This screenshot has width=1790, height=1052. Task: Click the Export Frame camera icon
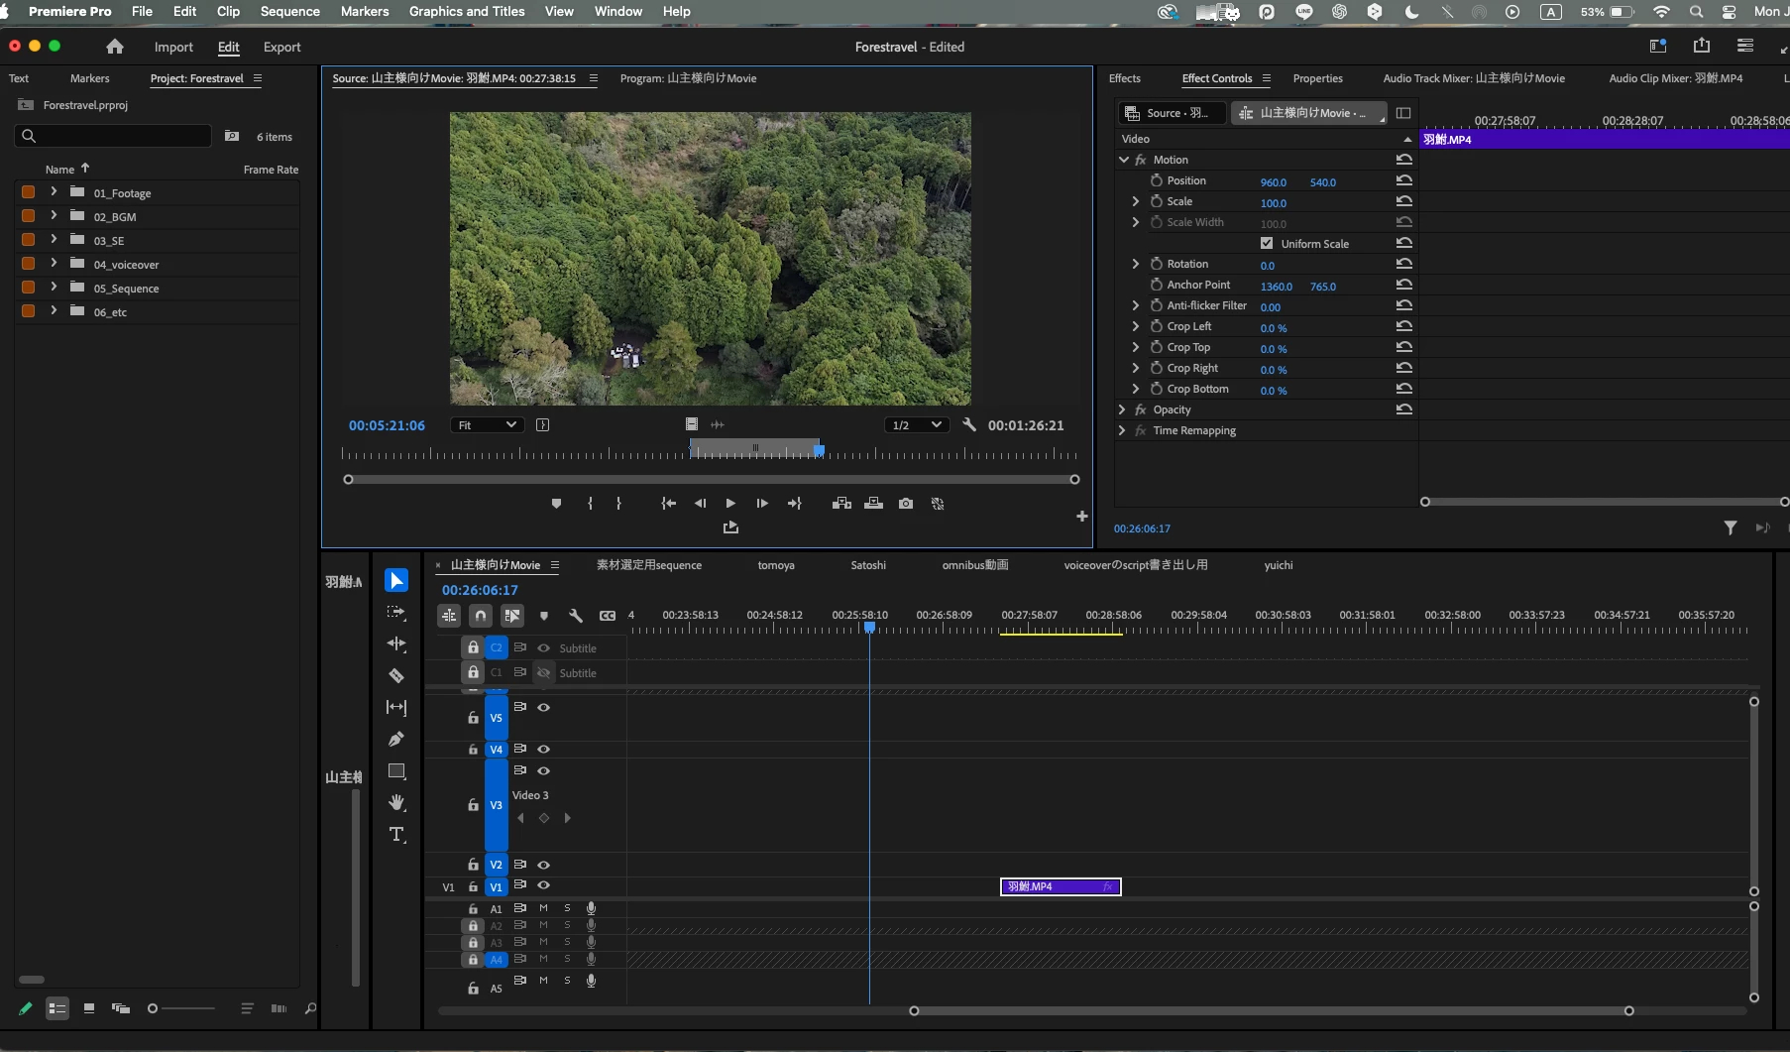click(906, 504)
